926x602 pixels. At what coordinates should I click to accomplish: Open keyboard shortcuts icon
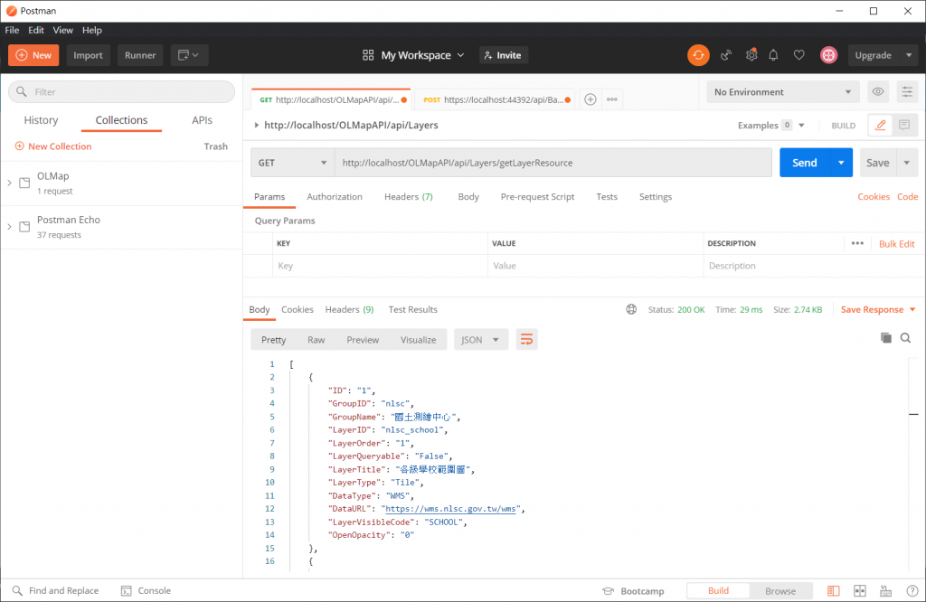[x=886, y=591]
